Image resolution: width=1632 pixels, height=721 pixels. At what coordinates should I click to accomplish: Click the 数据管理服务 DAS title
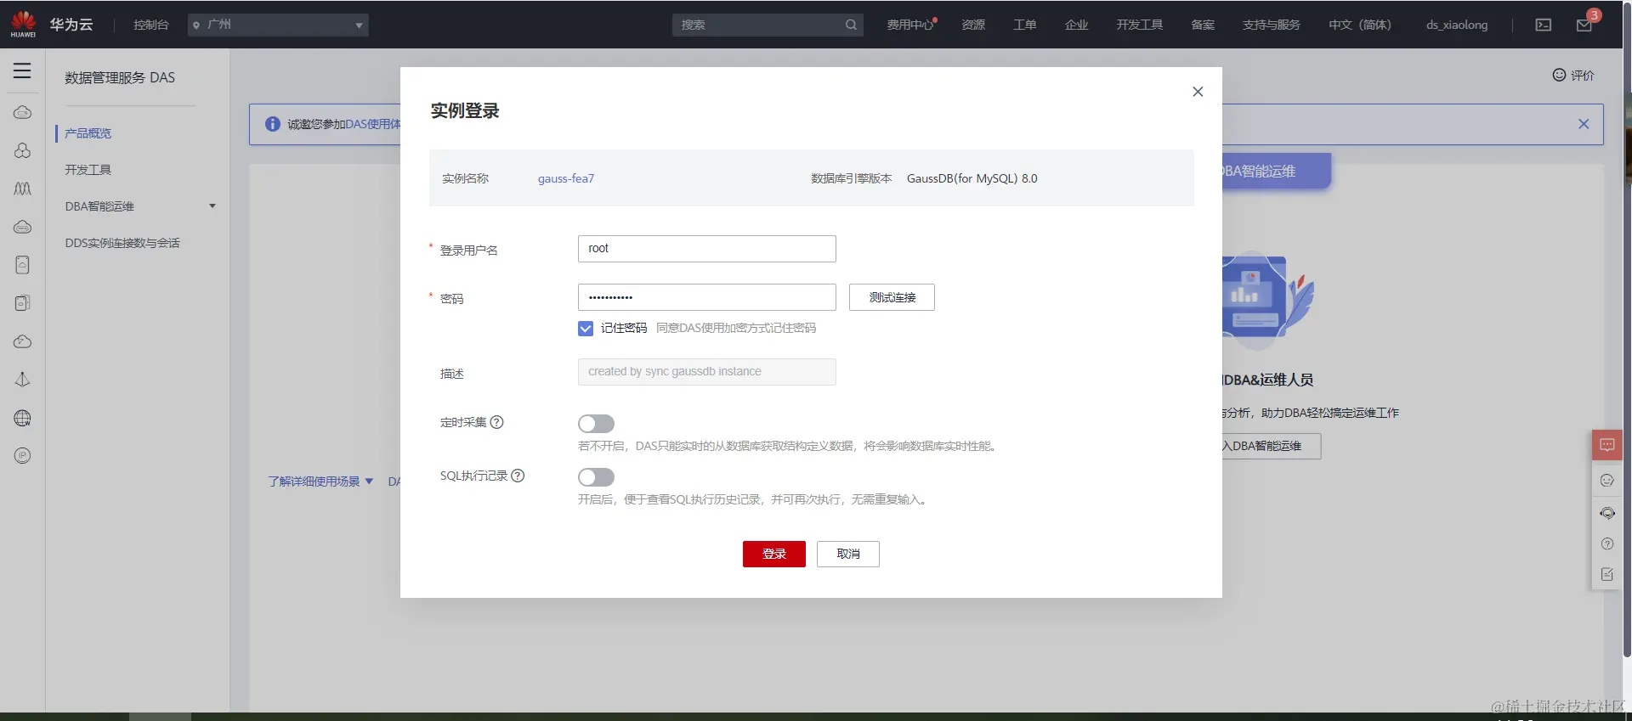pyautogui.click(x=120, y=77)
